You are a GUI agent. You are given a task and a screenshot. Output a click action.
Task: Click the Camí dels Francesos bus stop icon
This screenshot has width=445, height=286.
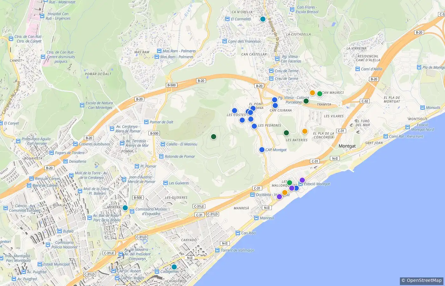pos(224,41)
